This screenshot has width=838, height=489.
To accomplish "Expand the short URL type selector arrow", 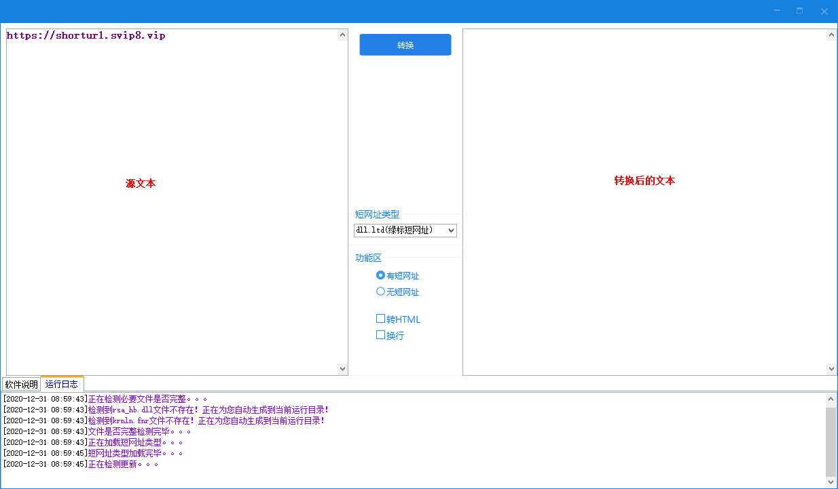I will click(x=451, y=230).
